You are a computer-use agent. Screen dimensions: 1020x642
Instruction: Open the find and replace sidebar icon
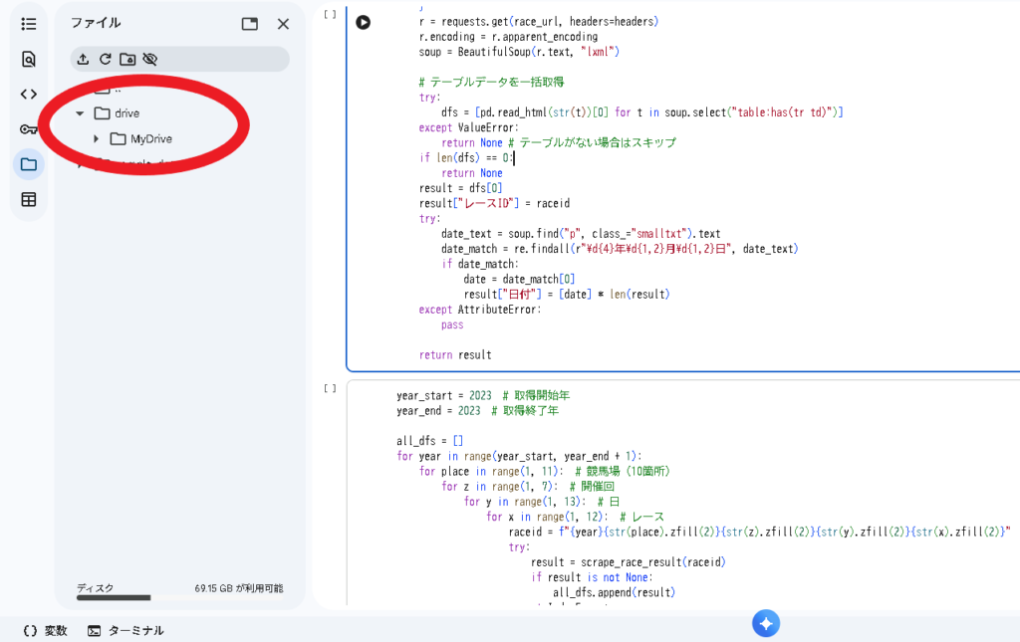coord(29,59)
